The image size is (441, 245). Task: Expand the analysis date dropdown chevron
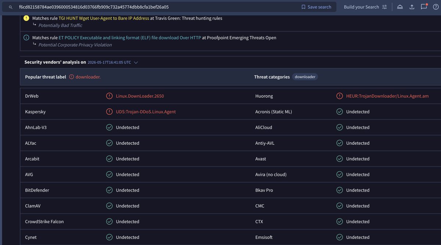tap(136, 62)
